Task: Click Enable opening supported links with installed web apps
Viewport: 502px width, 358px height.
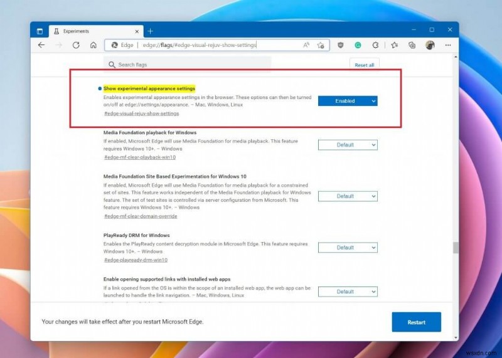Action: 167,279
